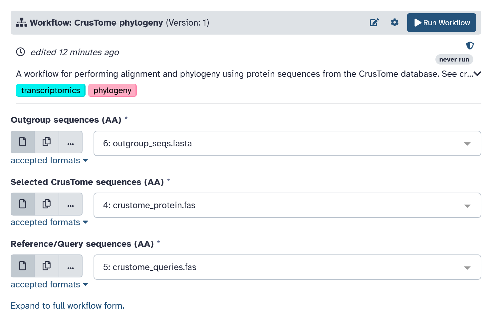Select single dataset mode for Reference/Query sequences
492x316 pixels.
click(22, 266)
